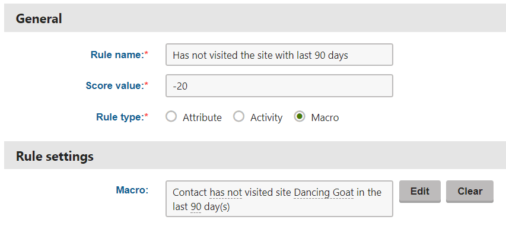Click the macro condition text box
Image resolution: width=506 pixels, height=229 pixels.
[x=279, y=199]
